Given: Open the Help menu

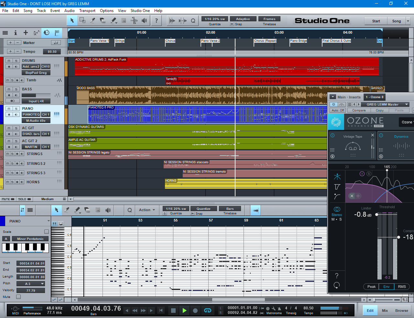Looking at the screenshot, I should point(158,11).
